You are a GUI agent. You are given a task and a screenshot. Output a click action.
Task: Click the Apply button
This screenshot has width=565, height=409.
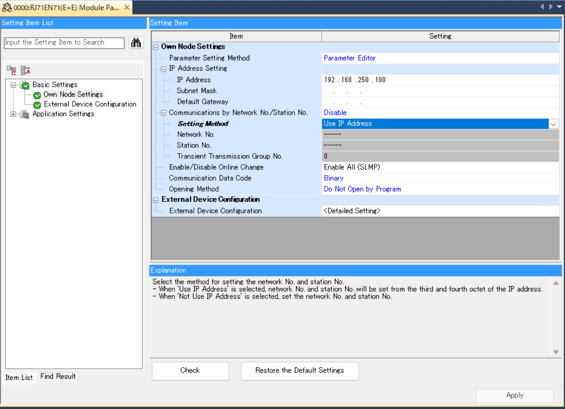pyautogui.click(x=515, y=396)
